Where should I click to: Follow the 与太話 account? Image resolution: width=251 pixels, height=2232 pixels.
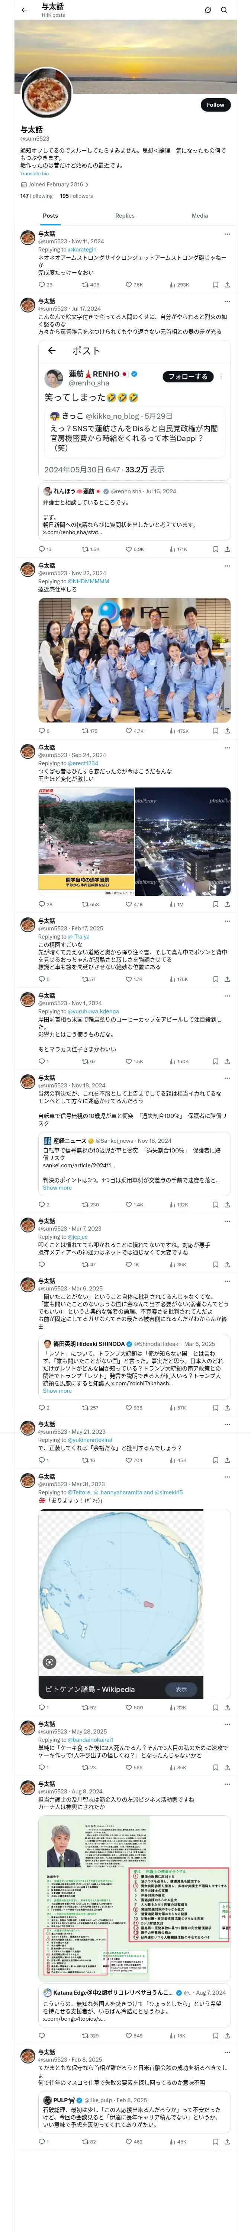point(215,105)
